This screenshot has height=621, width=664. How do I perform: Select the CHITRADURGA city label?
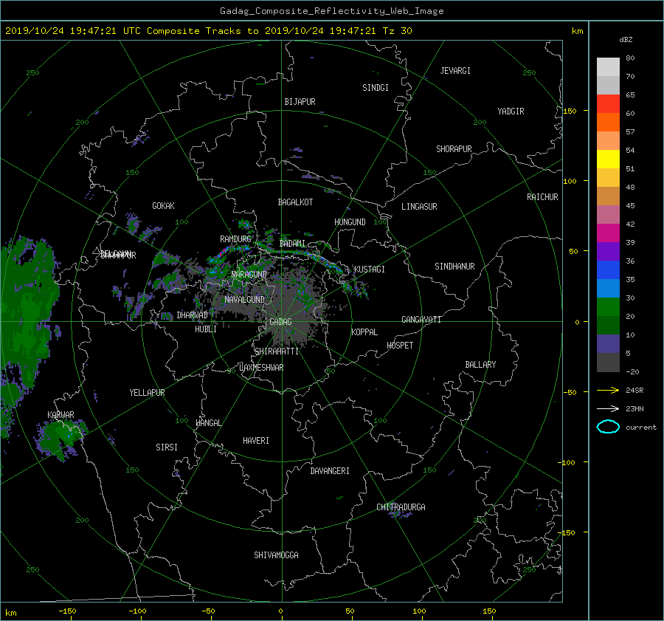click(x=401, y=507)
